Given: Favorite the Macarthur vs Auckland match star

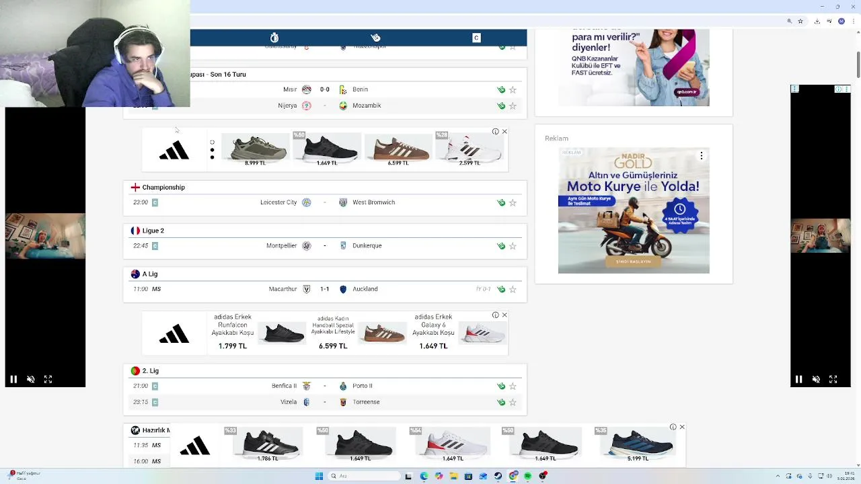Looking at the screenshot, I should (x=513, y=289).
